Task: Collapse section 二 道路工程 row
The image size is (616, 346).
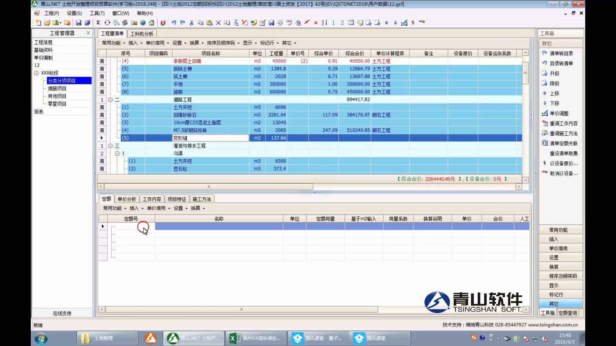Action: (110, 100)
